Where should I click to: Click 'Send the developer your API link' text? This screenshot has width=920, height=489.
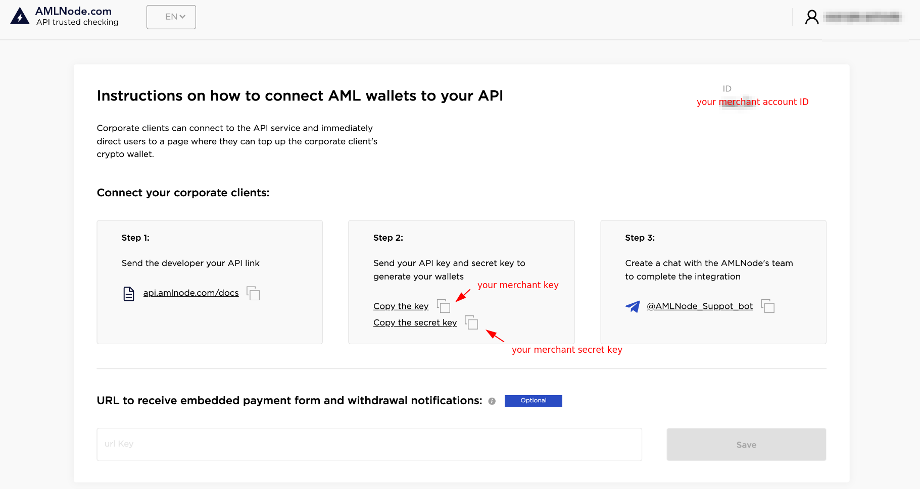tap(190, 263)
